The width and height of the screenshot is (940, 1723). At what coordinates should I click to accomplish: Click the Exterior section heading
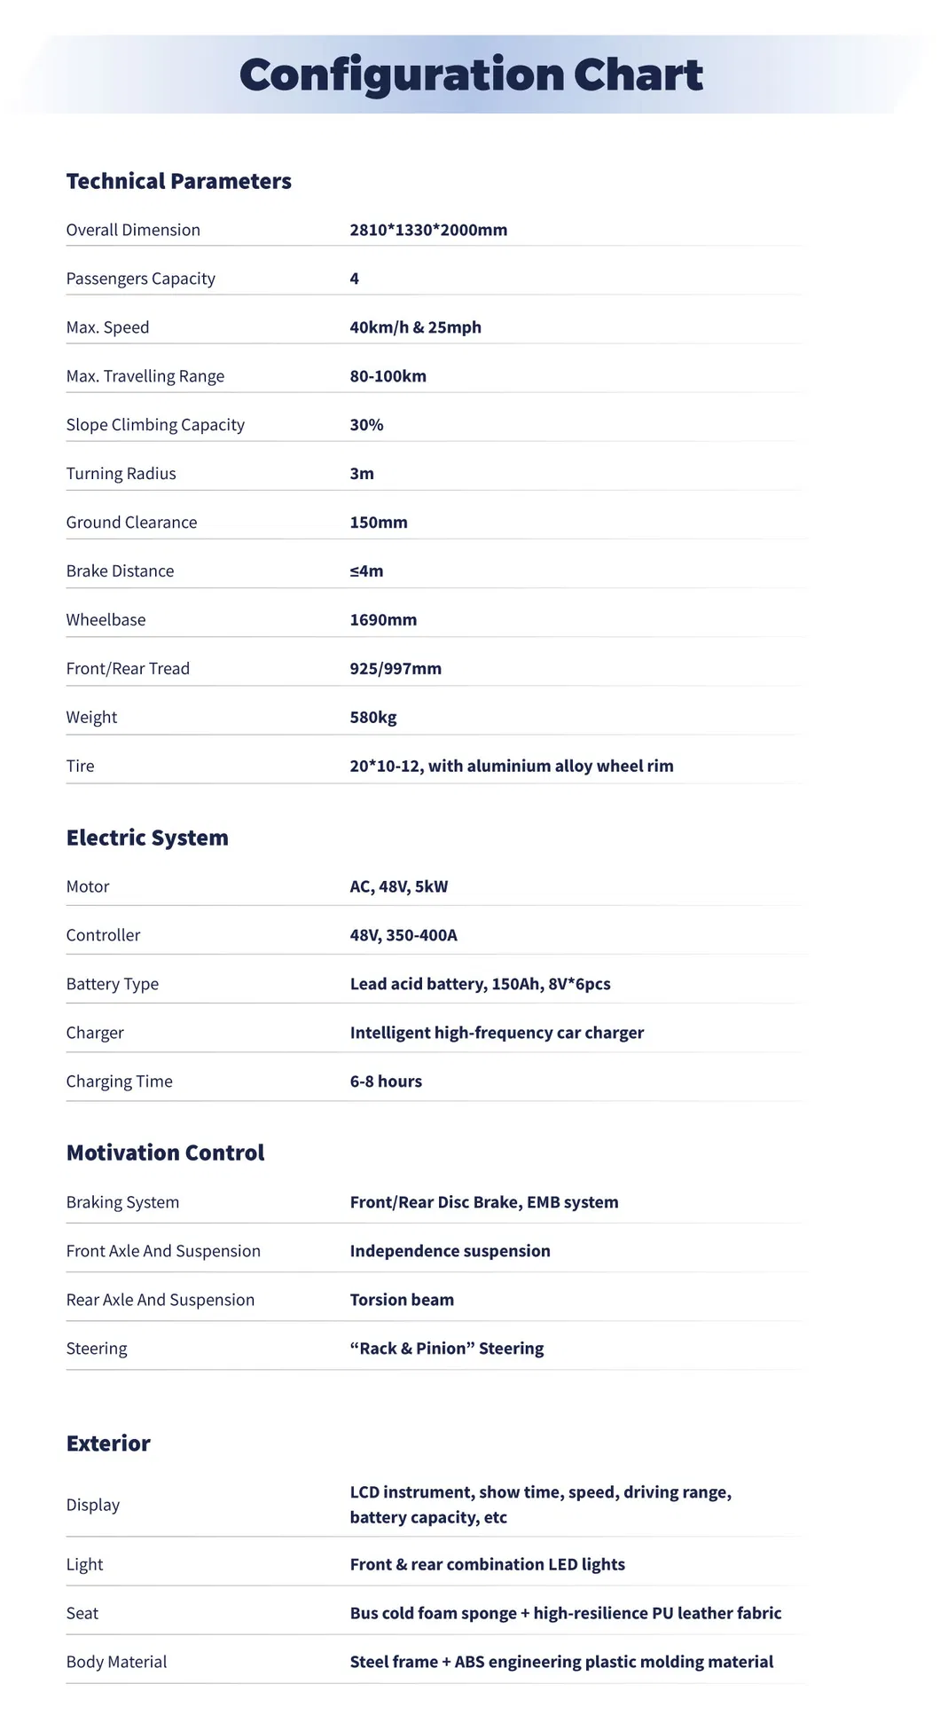pyautogui.click(x=108, y=1444)
